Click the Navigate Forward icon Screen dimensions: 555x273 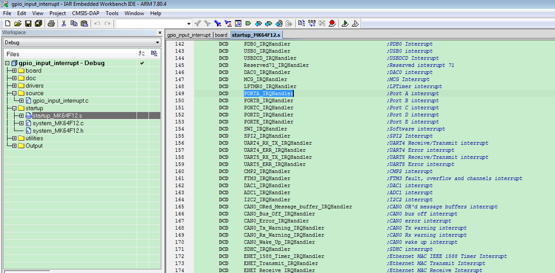tap(289, 24)
